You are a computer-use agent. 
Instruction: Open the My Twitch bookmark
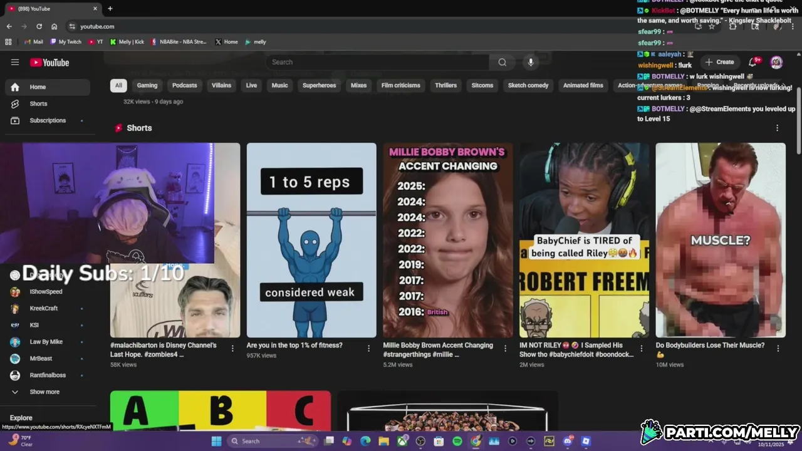coord(66,42)
